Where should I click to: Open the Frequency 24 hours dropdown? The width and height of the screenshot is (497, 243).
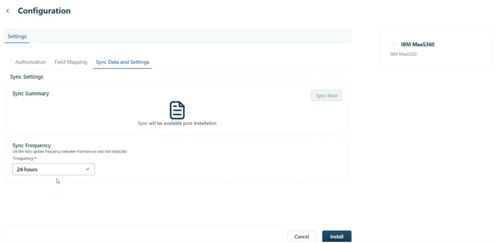pyautogui.click(x=53, y=169)
